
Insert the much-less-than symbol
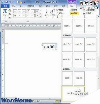coord(33,16)
